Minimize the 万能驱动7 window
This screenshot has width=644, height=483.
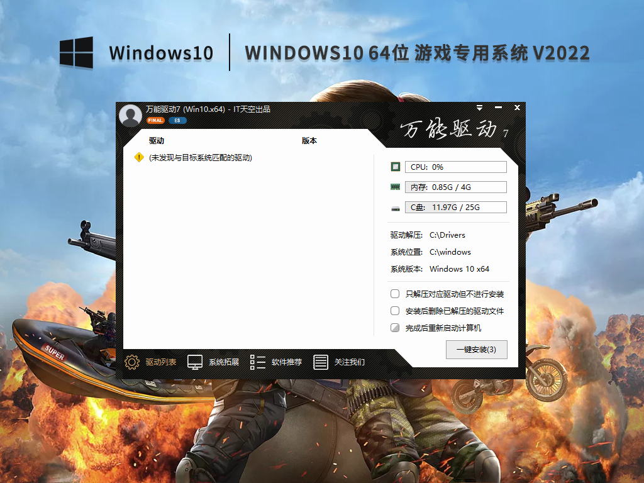click(x=498, y=108)
